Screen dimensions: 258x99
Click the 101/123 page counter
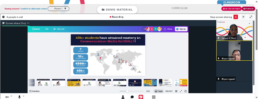[169, 91]
